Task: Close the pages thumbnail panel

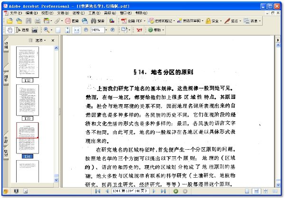Action: 53,40
